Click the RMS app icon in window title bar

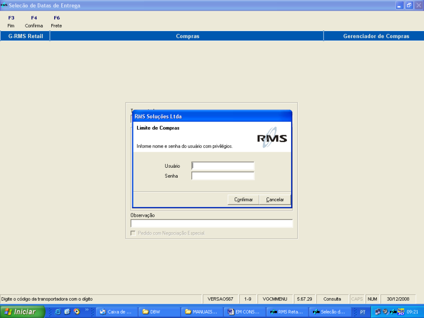pos(4,5)
